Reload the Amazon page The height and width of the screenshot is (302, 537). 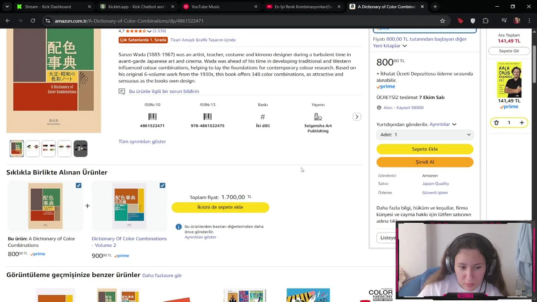pos(33,21)
